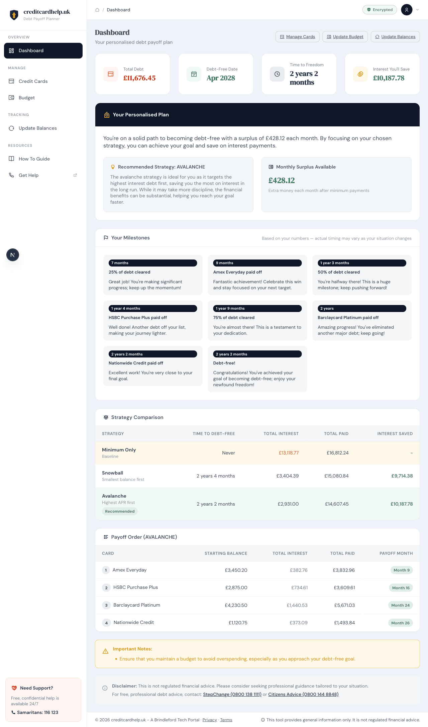Viewport: 428px width, 727px height.
Task: Click the external link icon beside Get Help
Action: click(75, 175)
